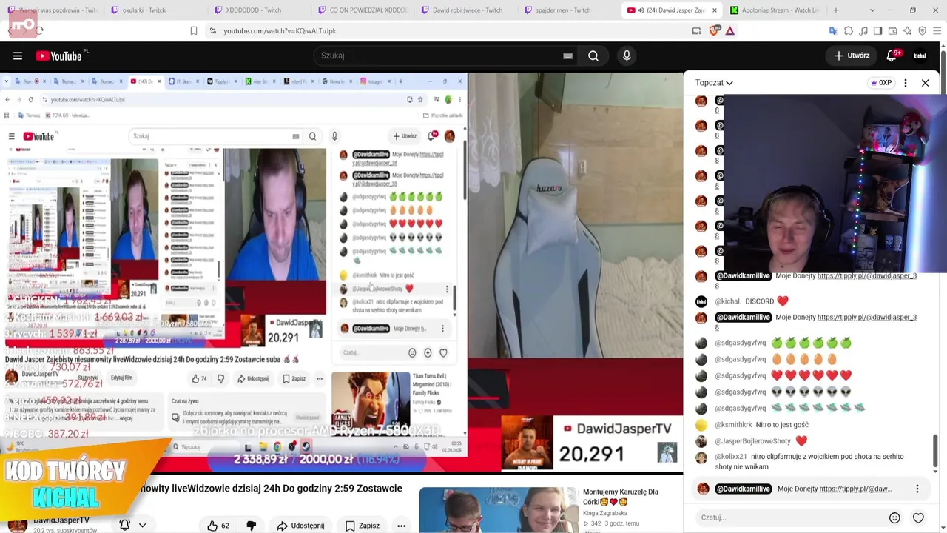The width and height of the screenshot is (947, 533).
Task: Start voice search with the microphone
Action: tap(627, 56)
